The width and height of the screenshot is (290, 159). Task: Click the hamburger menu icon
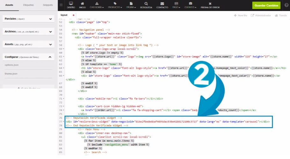[x=61, y=5]
